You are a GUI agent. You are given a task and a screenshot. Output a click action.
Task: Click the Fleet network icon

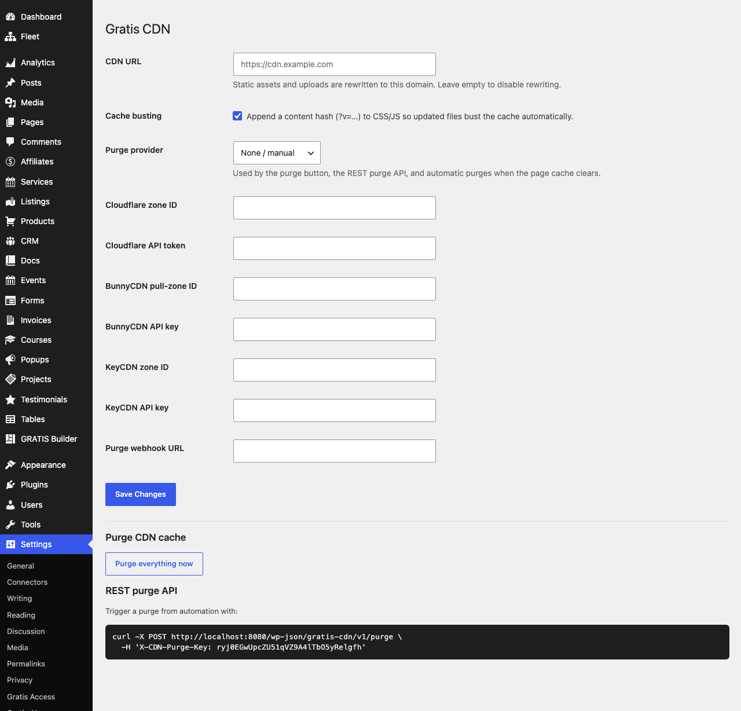coord(10,36)
